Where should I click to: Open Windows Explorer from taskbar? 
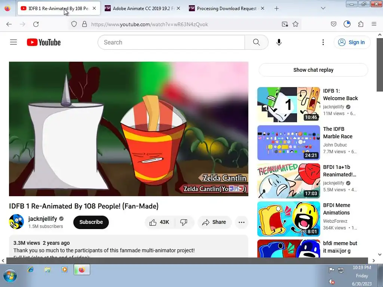pyautogui.click(x=48, y=269)
